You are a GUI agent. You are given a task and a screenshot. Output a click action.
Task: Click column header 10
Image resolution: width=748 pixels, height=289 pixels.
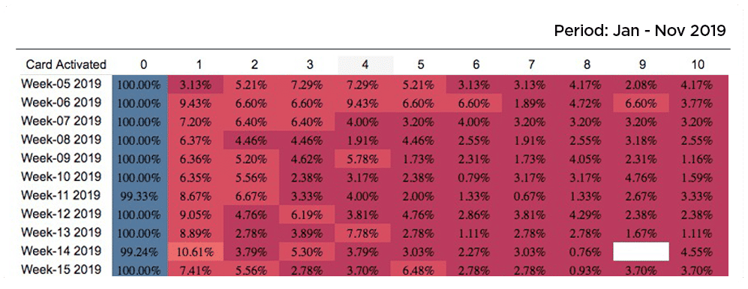[697, 65]
